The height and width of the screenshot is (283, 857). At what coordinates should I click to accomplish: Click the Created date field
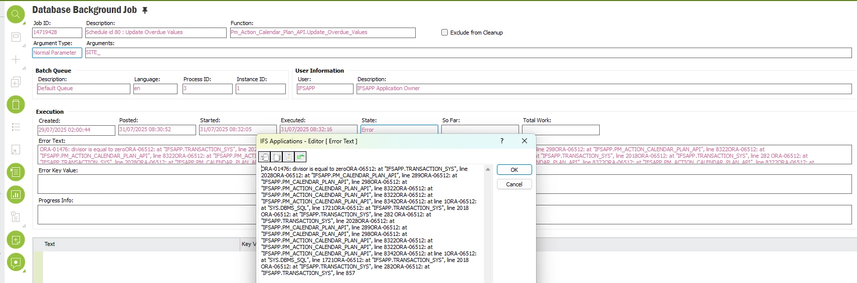click(76, 130)
